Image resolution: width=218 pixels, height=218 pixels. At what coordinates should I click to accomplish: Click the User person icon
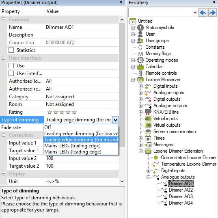coord(140,34)
